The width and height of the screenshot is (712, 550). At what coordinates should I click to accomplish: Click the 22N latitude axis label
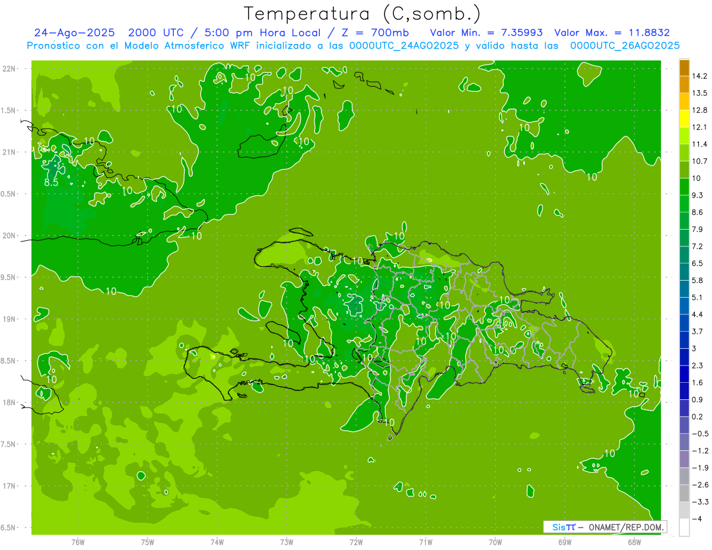[x=10, y=69]
